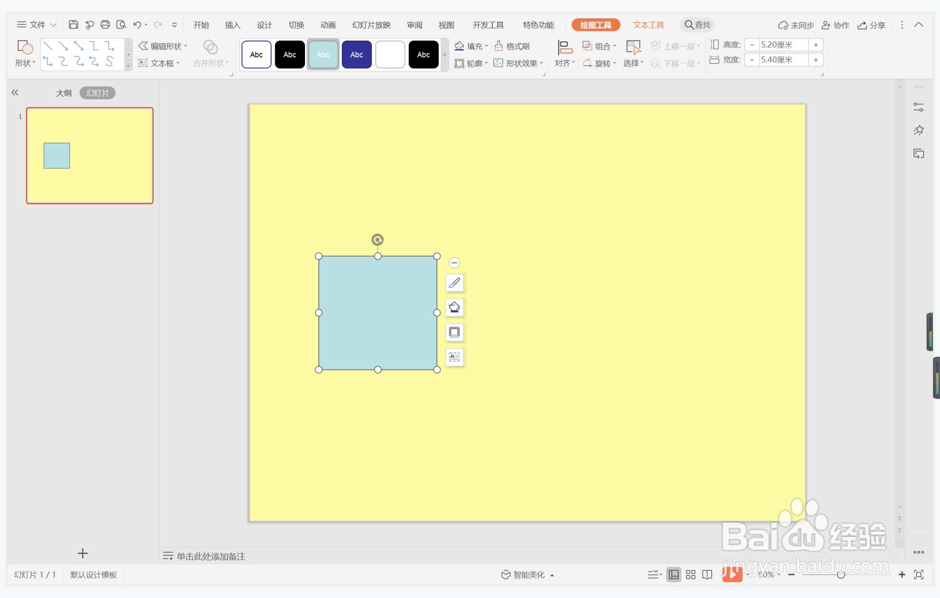The width and height of the screenshot is (940, 598).
Task: Select the dark blue Abc shape style
Action: (x=356, y=55)
